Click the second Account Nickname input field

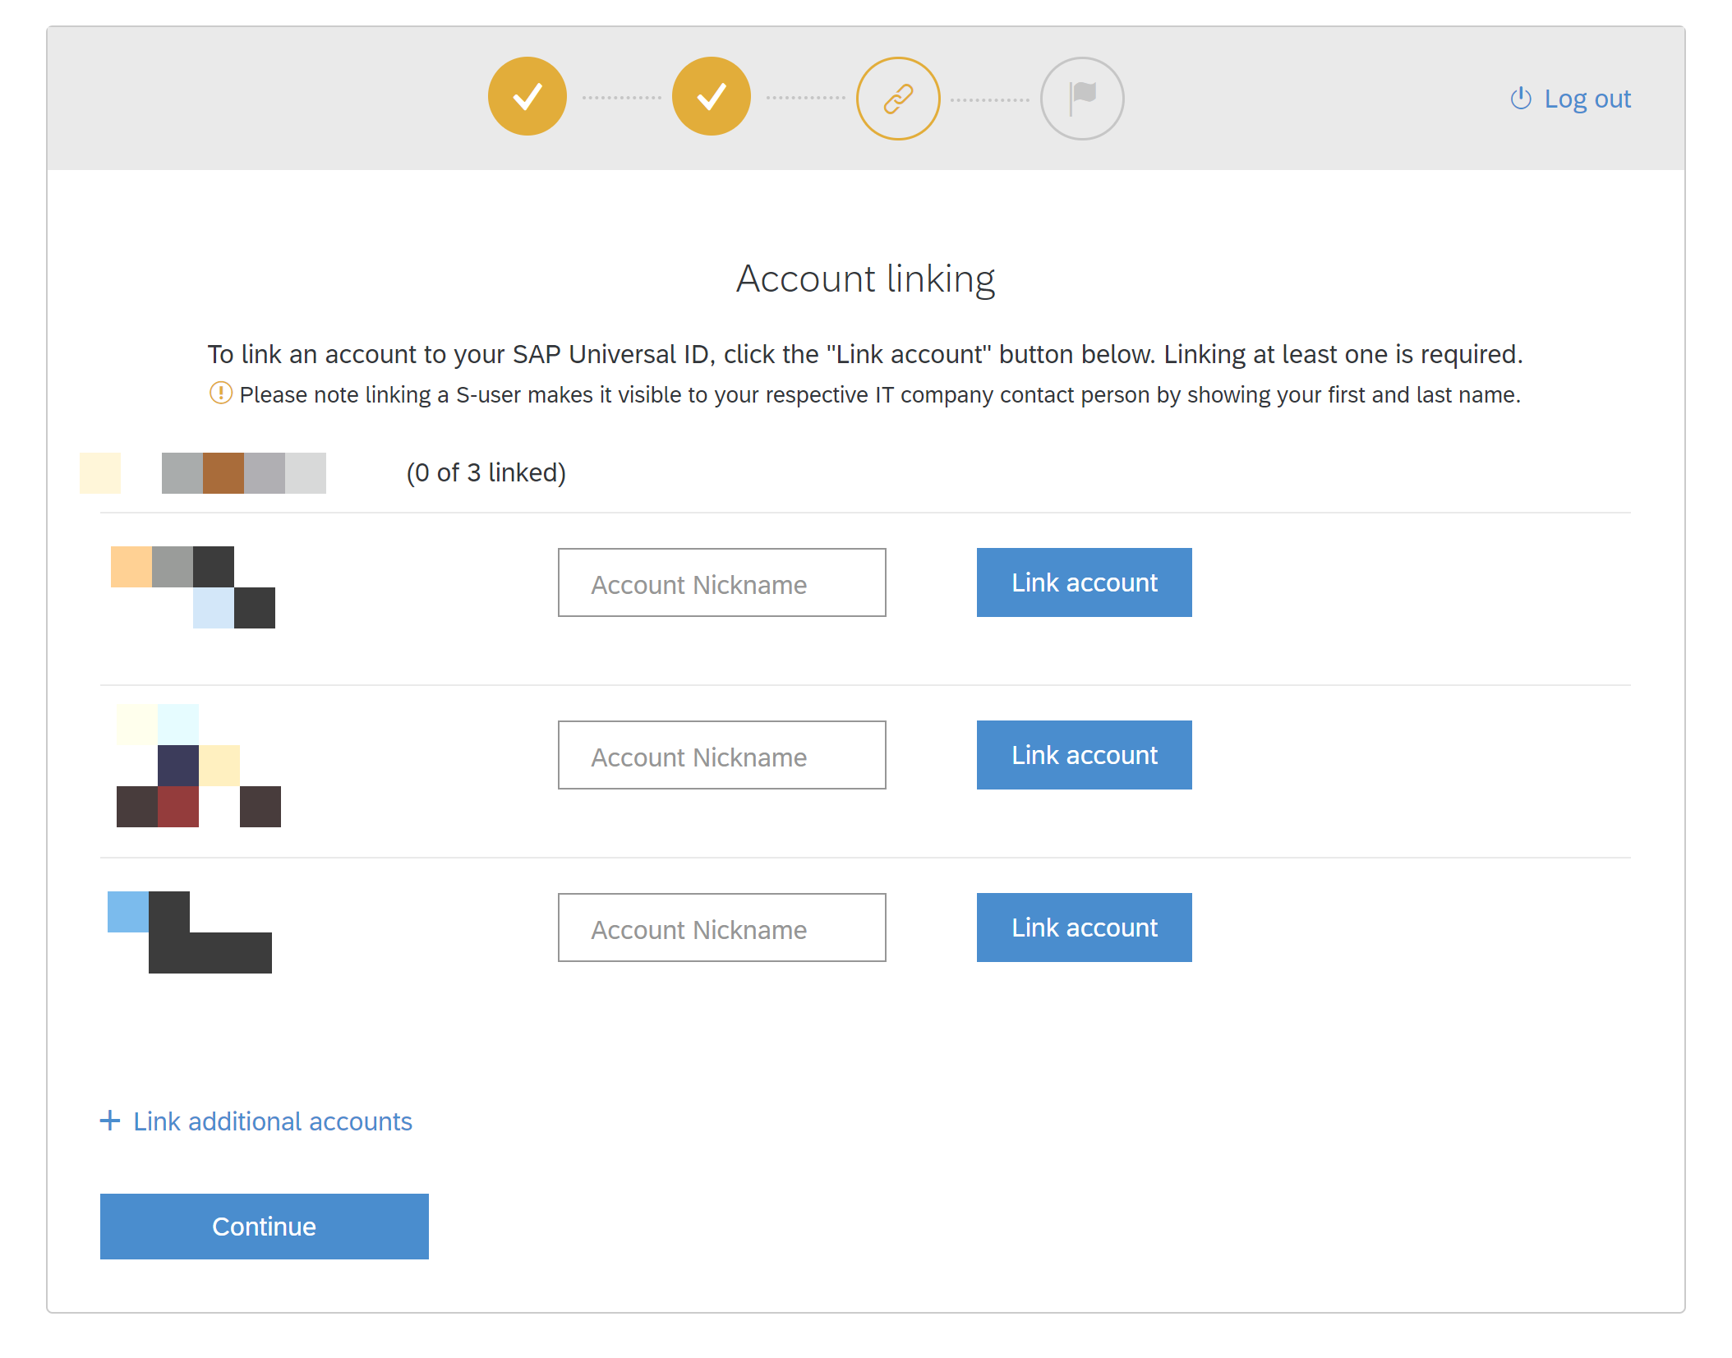tap(721, 756)
